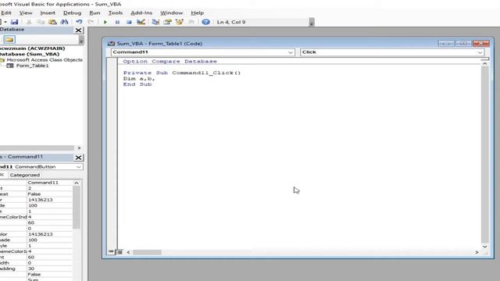Open the Help menu
Viewport: 500px width, 281px height.
(197, 12)
